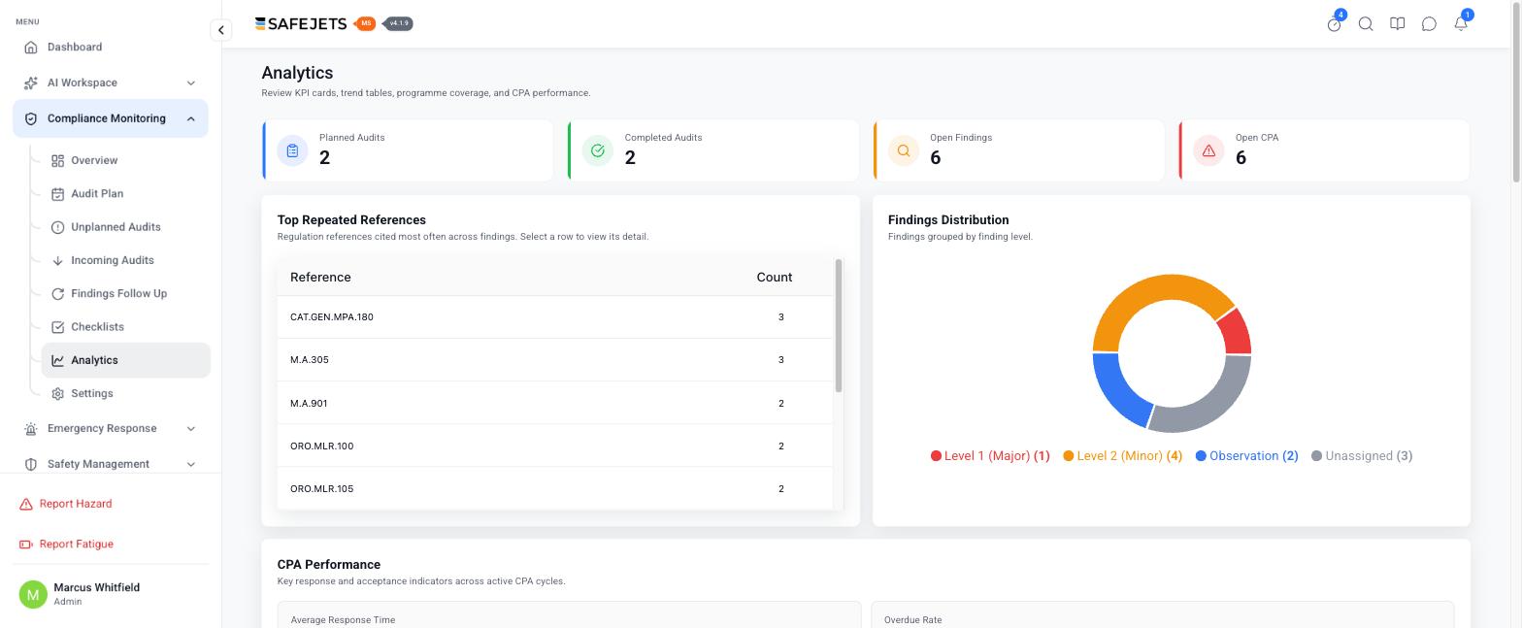Select the CAT.GEN.MPA.180 reference row

tap(555, 317)
